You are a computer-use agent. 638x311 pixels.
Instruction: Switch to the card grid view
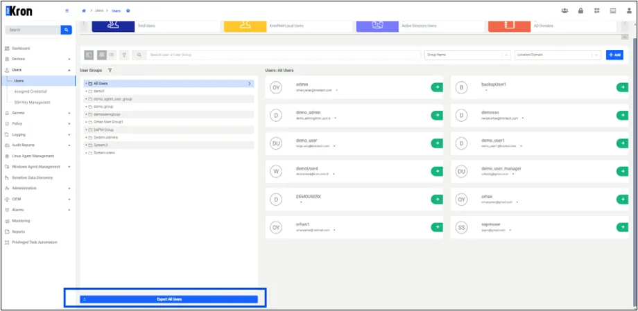click(x=102, y=55)
